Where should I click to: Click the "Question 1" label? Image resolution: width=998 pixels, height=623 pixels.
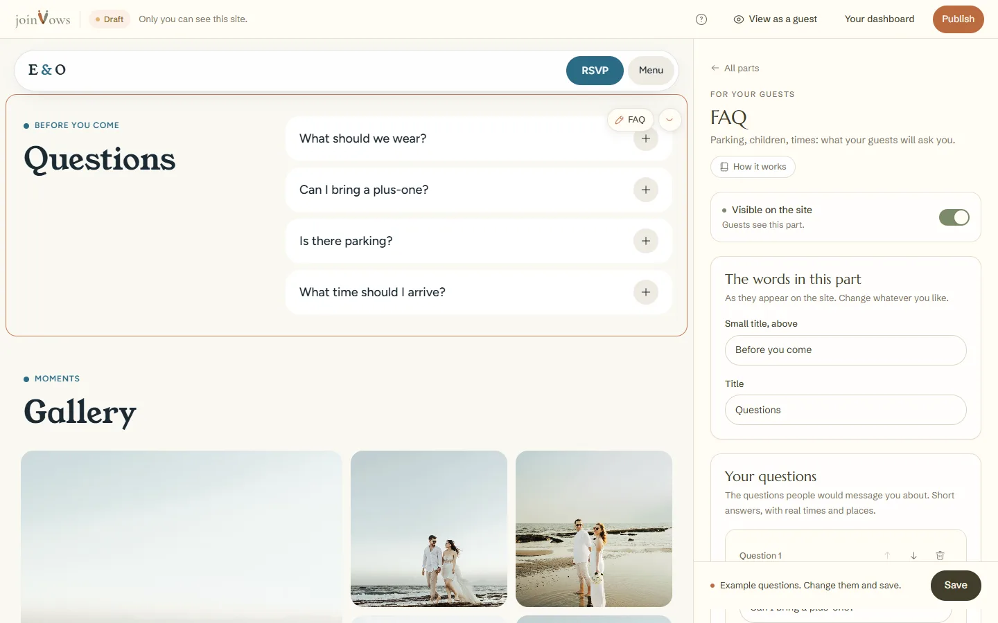[760, 556]
